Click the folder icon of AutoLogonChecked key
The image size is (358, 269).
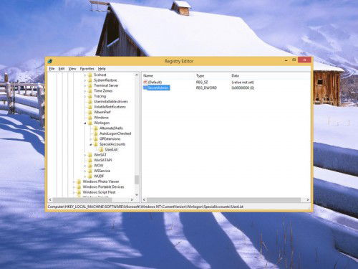pyautogui.click(x=96, y=133)
